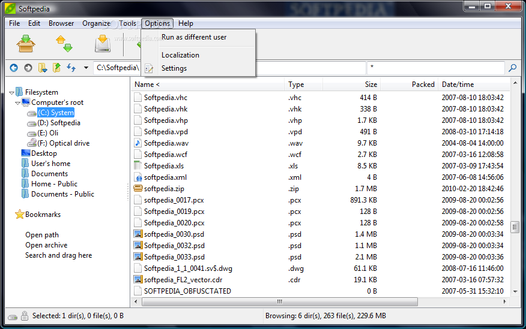Select Documents - Public in tree
Viewport: 526px width, 329px height.
click(x=62, y=194)
